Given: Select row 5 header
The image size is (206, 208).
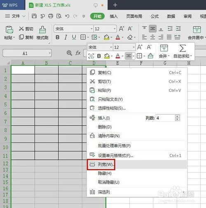Looking at the screenshot, I should coord(5,105).
